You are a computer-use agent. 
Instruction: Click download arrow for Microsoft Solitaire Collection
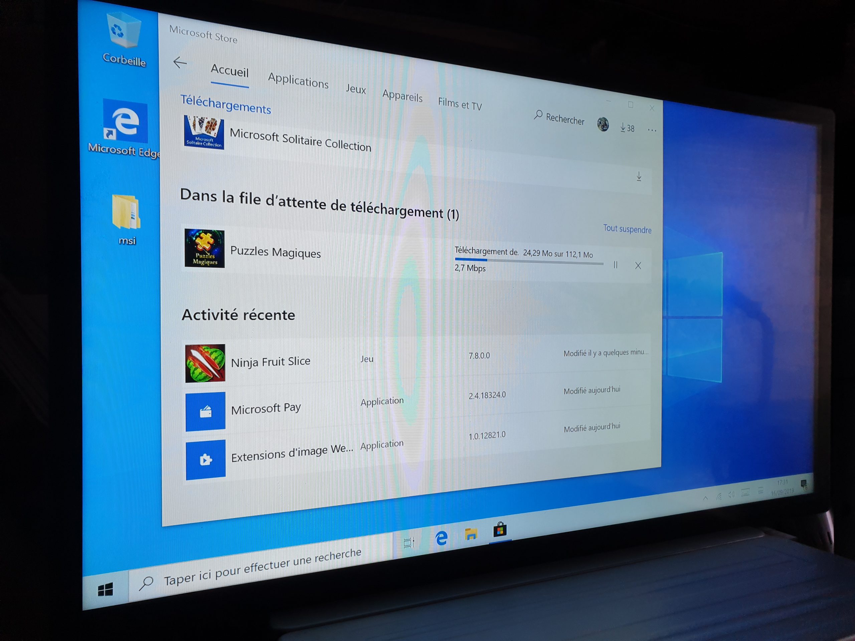pos(639,177)
